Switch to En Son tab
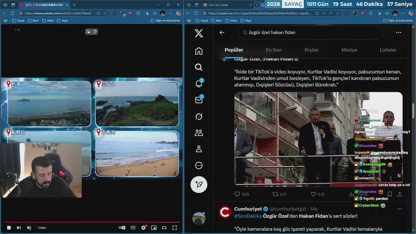 (x=274, y=50)
